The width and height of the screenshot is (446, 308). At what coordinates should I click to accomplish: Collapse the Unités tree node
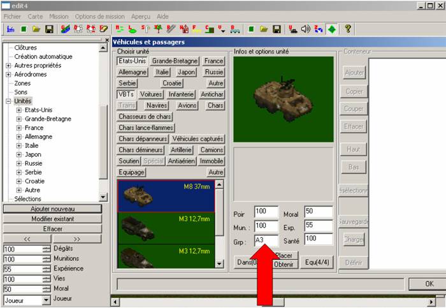point(8,101)
